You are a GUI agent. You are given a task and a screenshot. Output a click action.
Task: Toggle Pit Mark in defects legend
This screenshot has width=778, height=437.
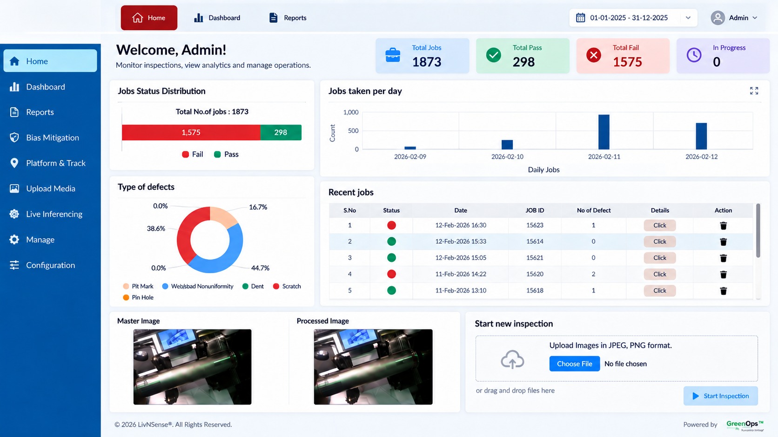pos(138,287)
